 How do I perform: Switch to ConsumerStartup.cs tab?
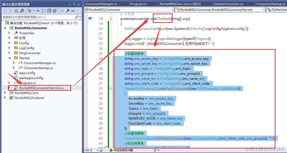click(x=271, y=4)
